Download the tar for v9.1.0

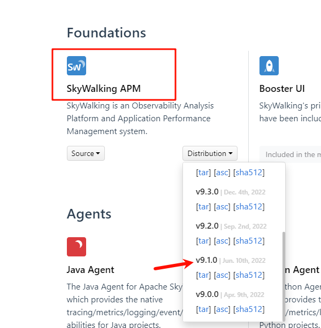pos(203,275)
